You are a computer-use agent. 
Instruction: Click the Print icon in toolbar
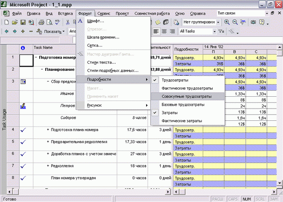(x=42, y=22)
